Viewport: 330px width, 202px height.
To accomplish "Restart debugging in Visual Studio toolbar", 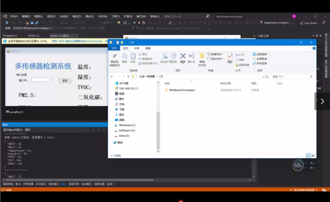I will click(143, 22).
